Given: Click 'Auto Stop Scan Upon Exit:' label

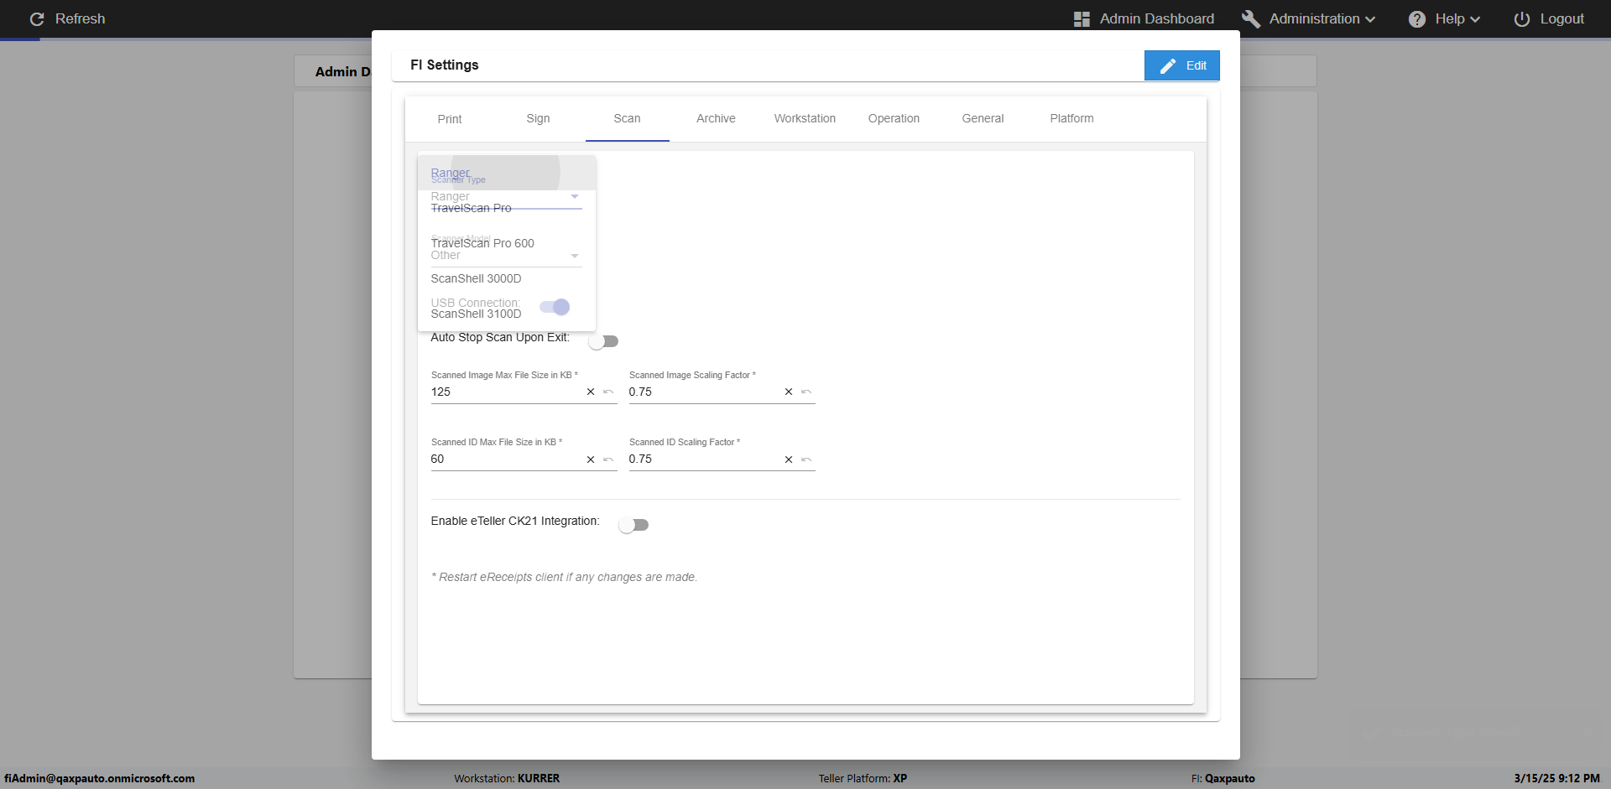Looking at the screenshot, I should click(500, 337).
